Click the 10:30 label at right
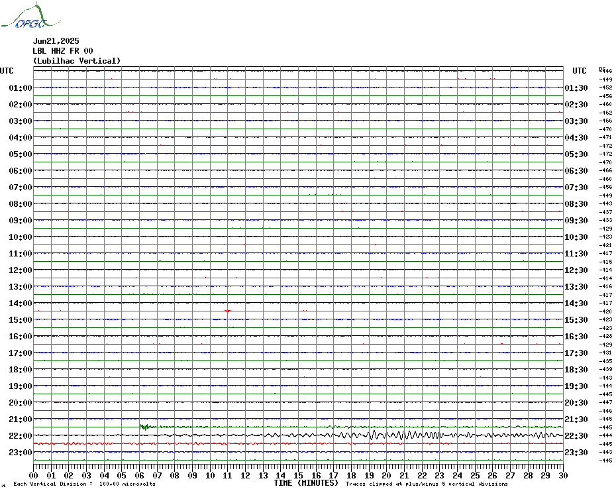 (576, 237)
